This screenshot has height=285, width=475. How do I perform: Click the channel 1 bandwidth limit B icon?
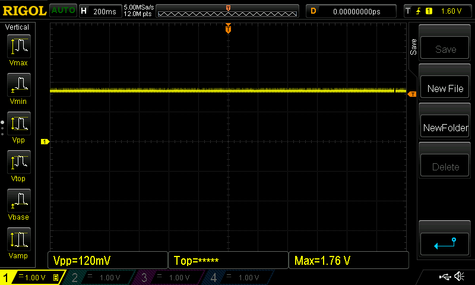(56, 277)
